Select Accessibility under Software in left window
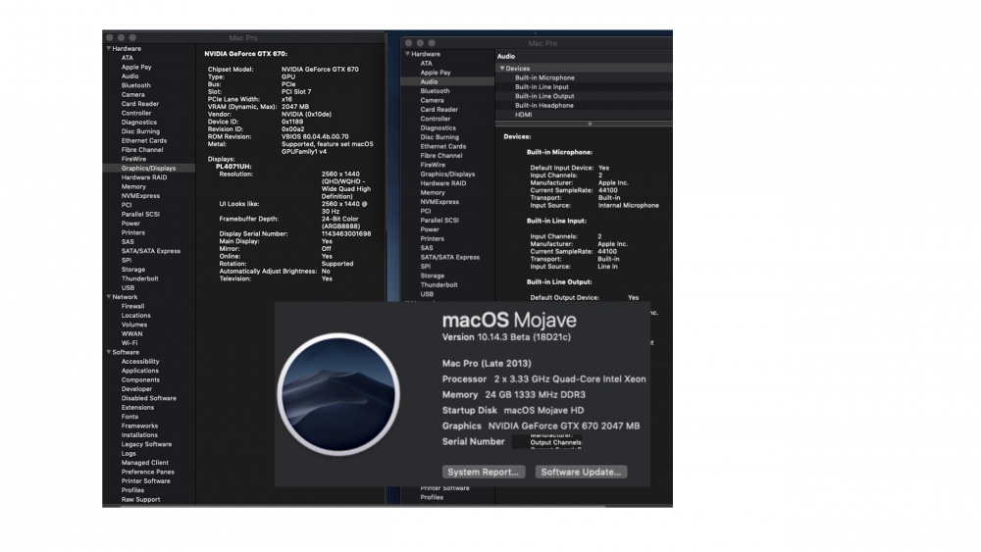The height and width of the screenshot is (552, 981). [140, 362]
